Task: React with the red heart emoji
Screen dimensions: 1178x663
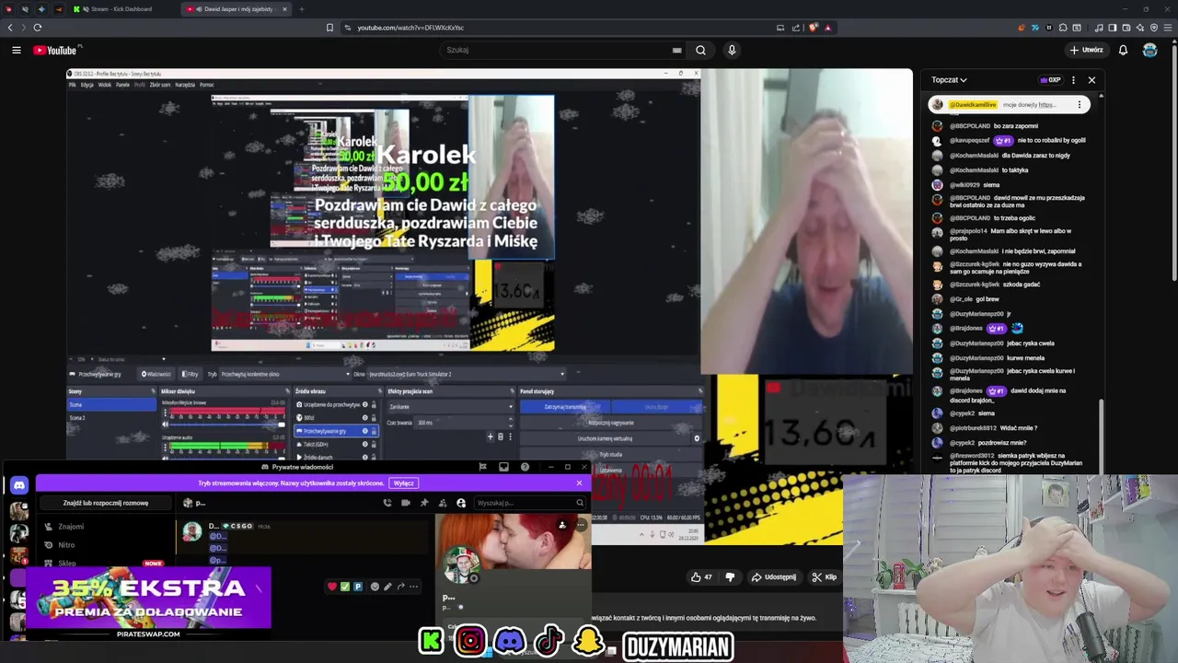Action: coord(332,587)
